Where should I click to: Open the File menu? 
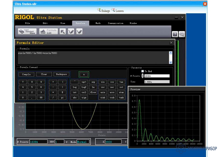point(28,23)
